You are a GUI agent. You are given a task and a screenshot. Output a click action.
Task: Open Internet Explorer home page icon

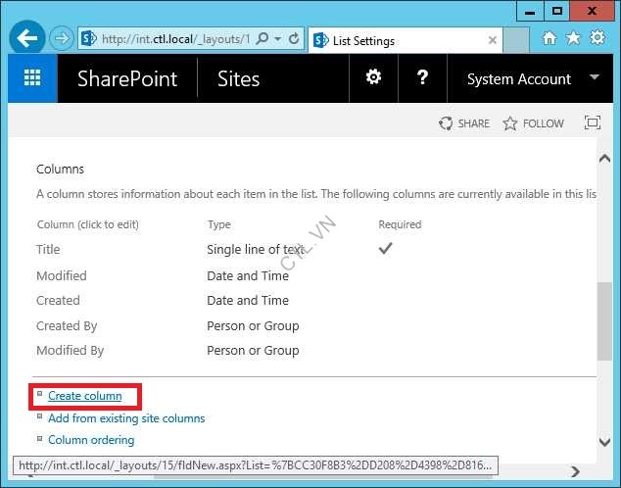point(549,39)
